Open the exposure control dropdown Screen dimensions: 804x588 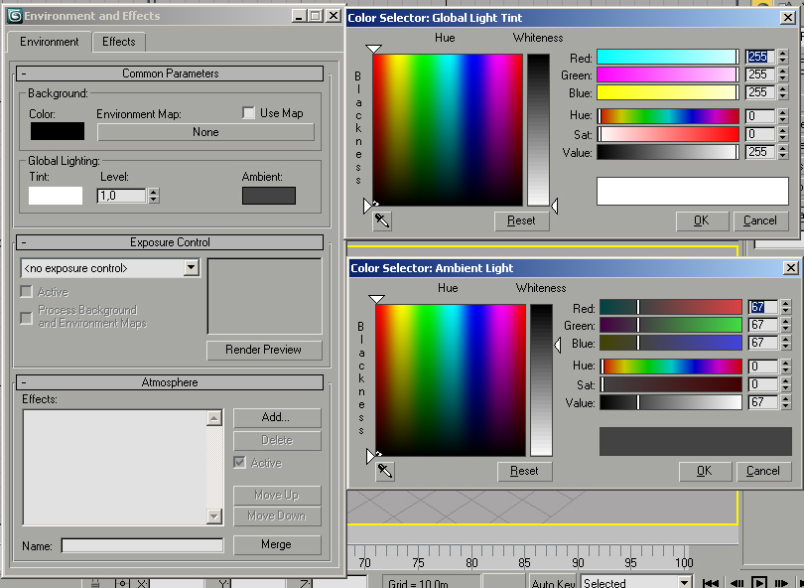tap(192, 267)
